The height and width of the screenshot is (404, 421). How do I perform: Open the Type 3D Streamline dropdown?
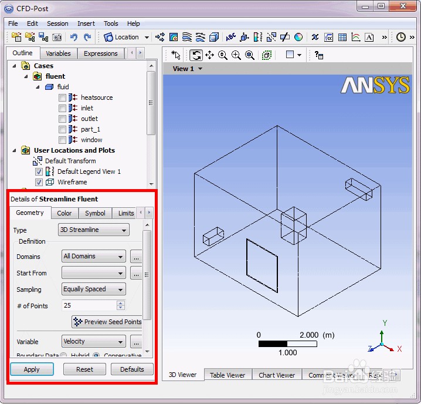tap(93, 230)
